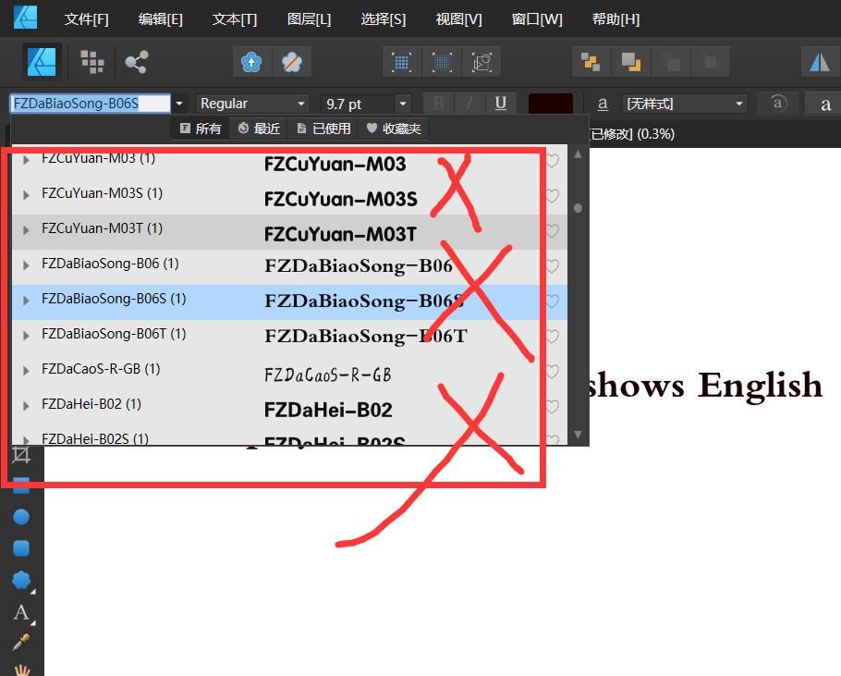Show 收藏夹 favorites fonts tab
The width and height of the screenshot is (841, 676).
point(394,129)
